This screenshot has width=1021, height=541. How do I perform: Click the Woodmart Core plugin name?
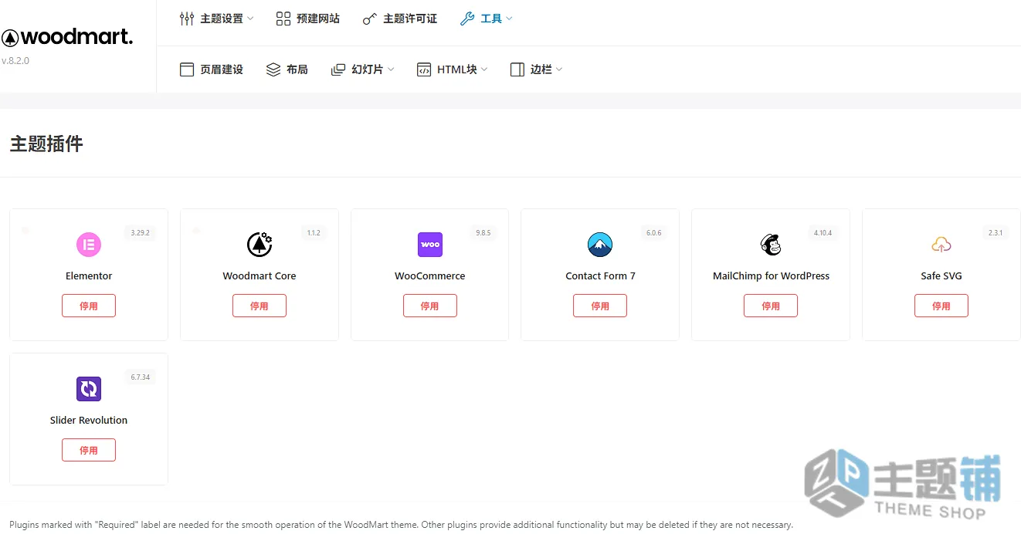coord(259,276)
